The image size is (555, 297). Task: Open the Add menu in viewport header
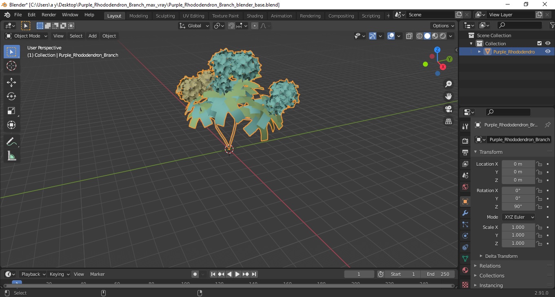point(93,36)
